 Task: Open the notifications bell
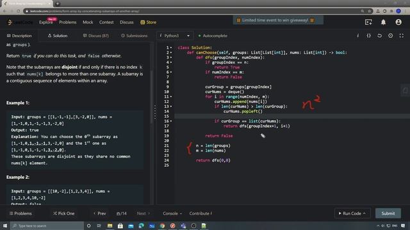click(x=383, y=22)
